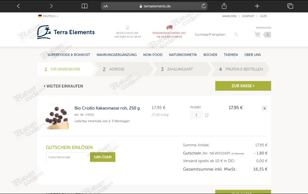
Task: Open Bio Criollo Kakaomasse roh product link
Action: pyautogui.click(x=107, y=108)
